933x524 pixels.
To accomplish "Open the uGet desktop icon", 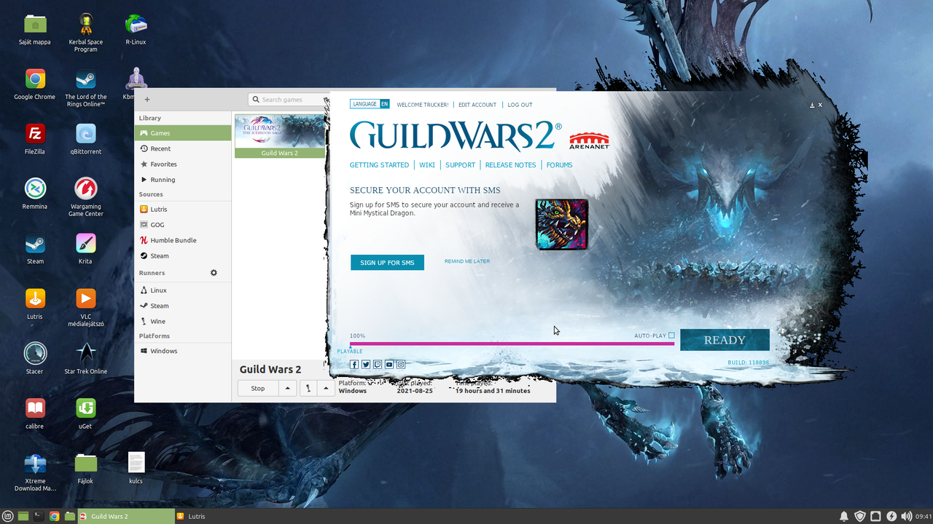I will [86, 412].
